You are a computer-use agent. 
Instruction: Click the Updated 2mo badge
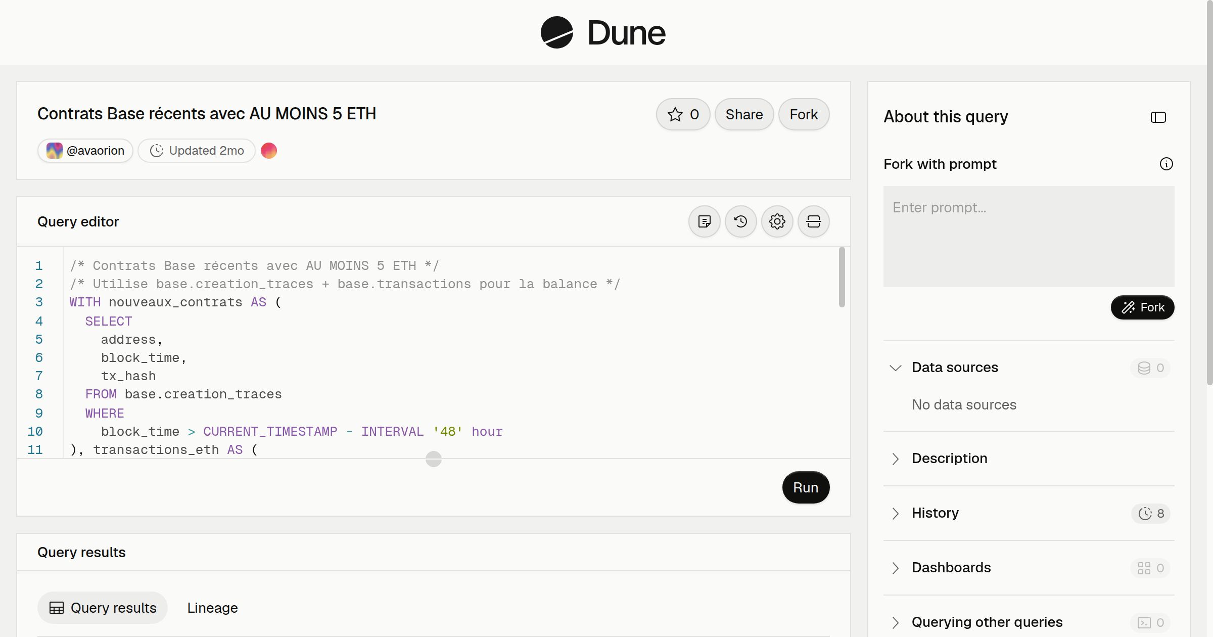coord(197,151)
